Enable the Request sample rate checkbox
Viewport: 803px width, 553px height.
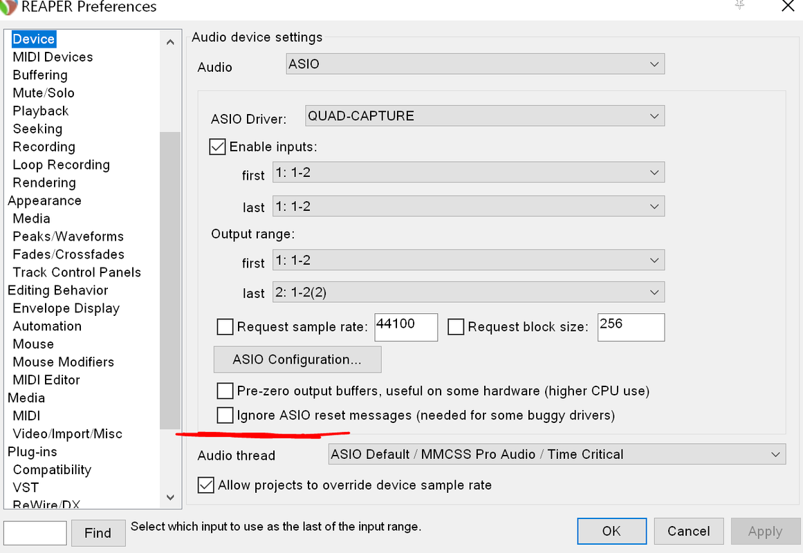225,327
